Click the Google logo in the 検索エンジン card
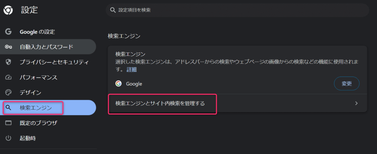The height and width of the screenshot is (154, 377). coord(118,84)
